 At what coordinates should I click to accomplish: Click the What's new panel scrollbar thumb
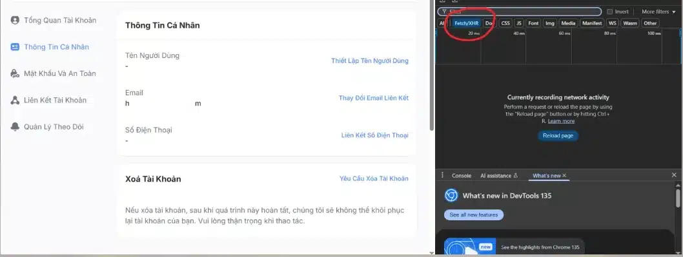[x=678, y=198]
